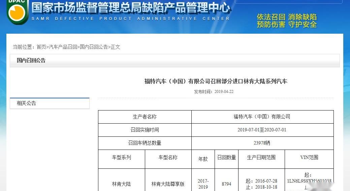The image size is (350, 191).
Task: Go to 汽车产品召回 breadcrumb link
Action: (x=63, y=47)
